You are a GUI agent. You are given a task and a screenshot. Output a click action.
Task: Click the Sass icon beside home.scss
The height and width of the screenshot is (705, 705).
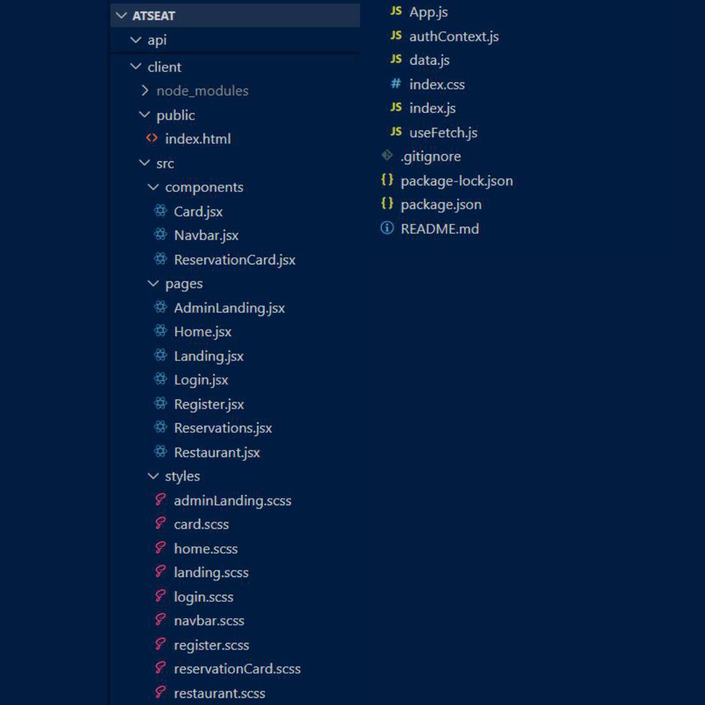(160, 547)
